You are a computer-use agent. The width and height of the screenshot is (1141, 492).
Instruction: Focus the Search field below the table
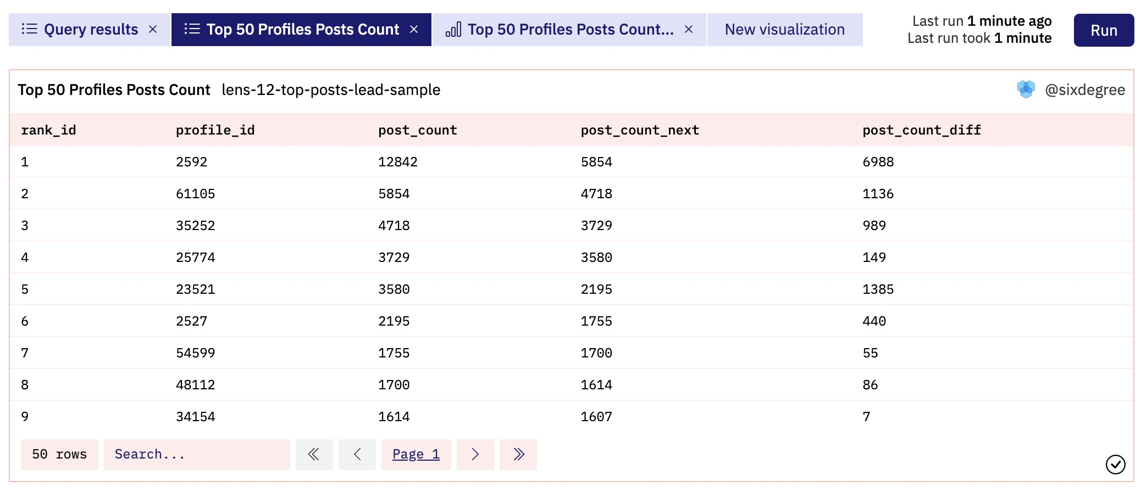pos(196,455)
